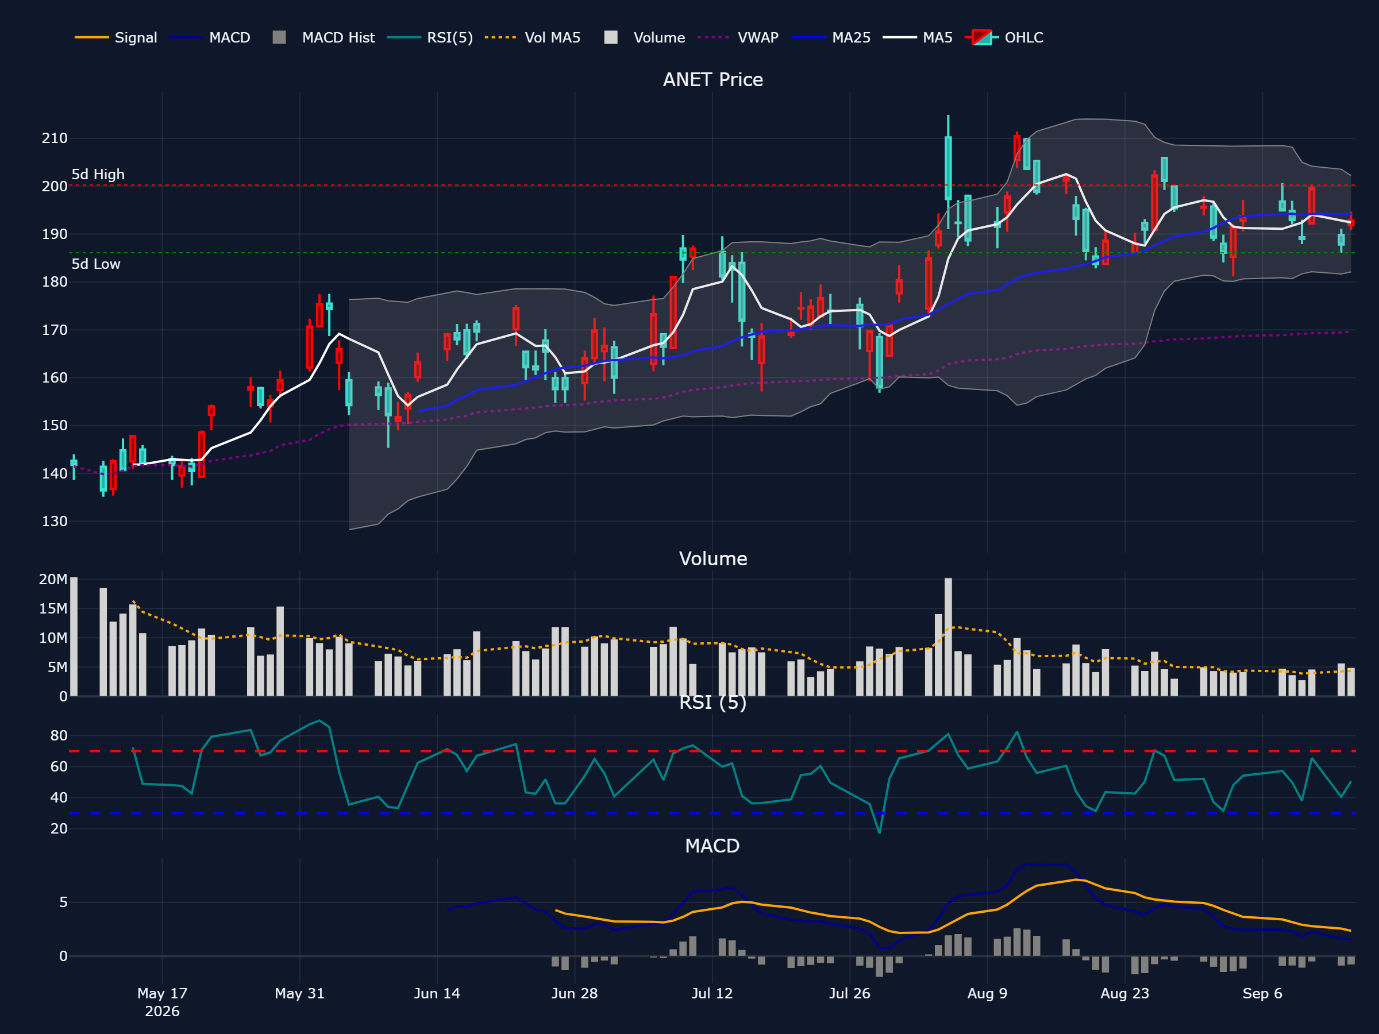Click the 5 MACD axis tick
The image size is (1379, 1034).
pyautogui.click(x=64, y=902)
